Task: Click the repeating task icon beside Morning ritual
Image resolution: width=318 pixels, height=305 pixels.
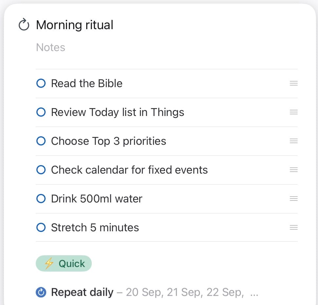Action: (24, 25)
